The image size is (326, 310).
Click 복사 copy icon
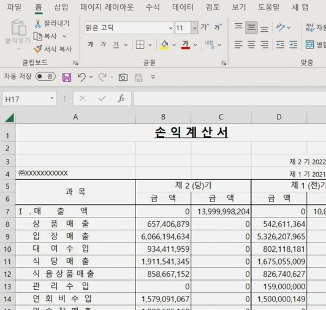click(38, 36)
